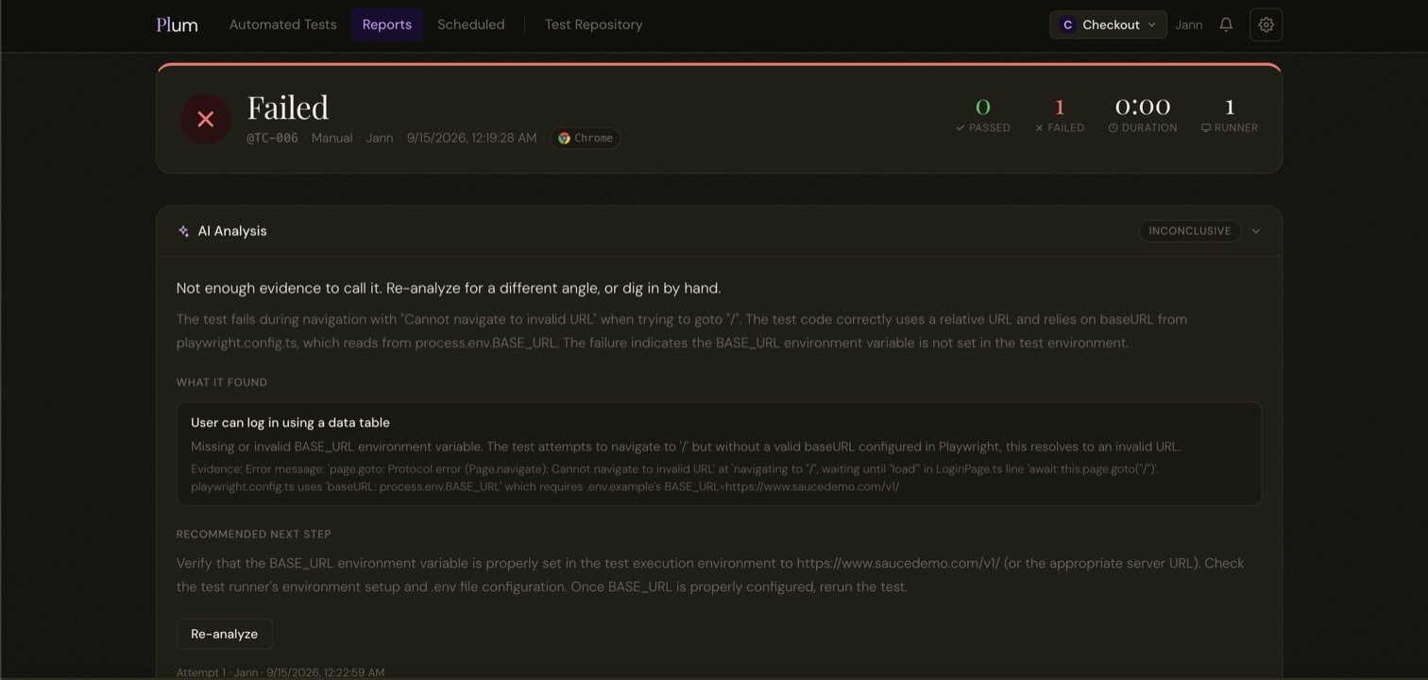Image resolution: width=1428 pixels, height=680 pixels.
Task: Click the 'User can log in using a data table' title
Action: pos(290,423)
